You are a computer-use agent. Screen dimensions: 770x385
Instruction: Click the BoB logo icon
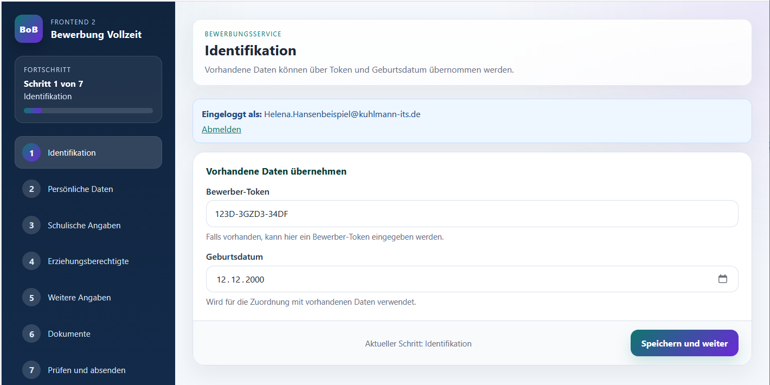[x=29, y=29]
